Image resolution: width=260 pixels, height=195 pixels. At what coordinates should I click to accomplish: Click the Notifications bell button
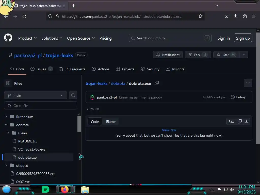[x=168, y=55]
